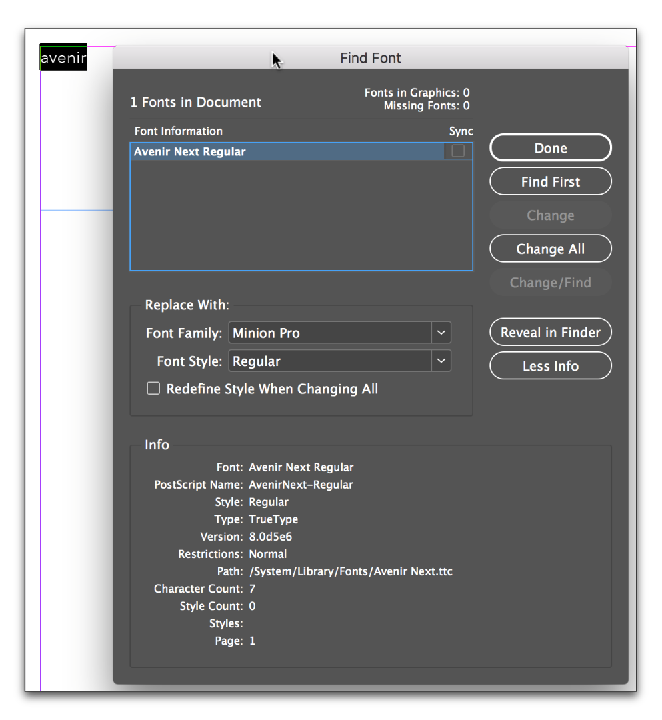The image size is (662, 720).
Task: Click the Change All button
Action: pos(551,249)
